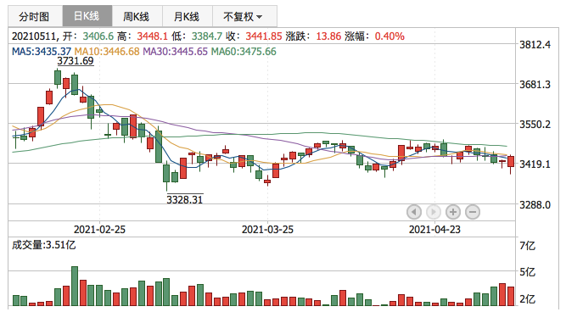This screenshot has width=566, height=312.
Task: Click the 3681.3 price axis value
Action: (535, 85)
